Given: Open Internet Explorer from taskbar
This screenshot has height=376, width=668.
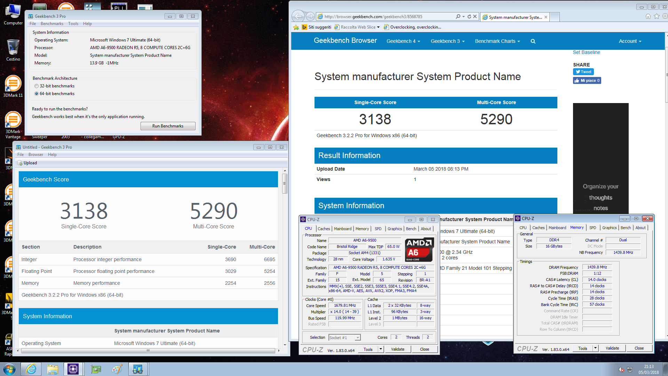Looking at the screenshot, I should 31,369.
